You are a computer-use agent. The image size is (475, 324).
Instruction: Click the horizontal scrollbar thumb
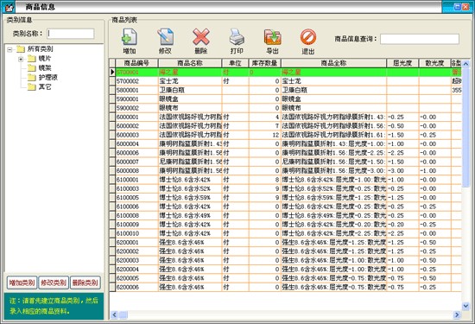coord(123,314)
